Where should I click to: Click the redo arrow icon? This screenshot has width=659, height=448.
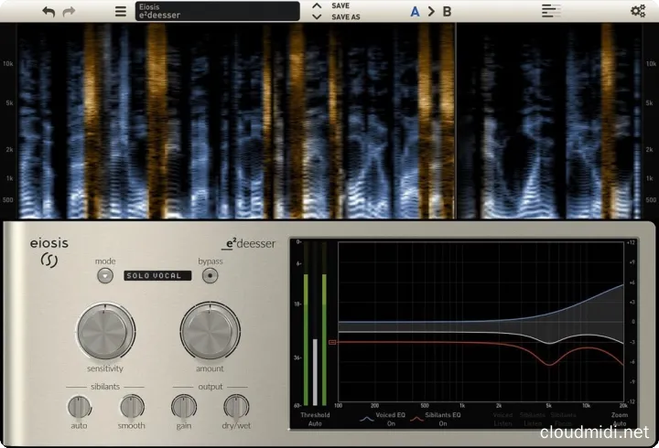(70, 12)
